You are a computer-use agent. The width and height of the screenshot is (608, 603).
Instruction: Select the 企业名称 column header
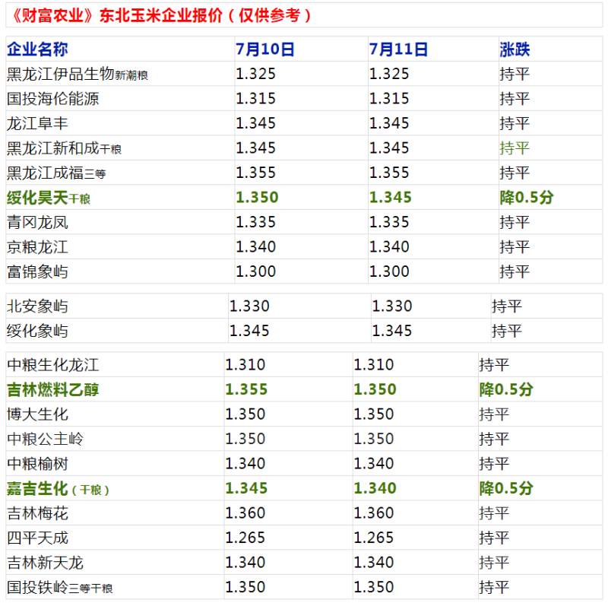(37, 49)
